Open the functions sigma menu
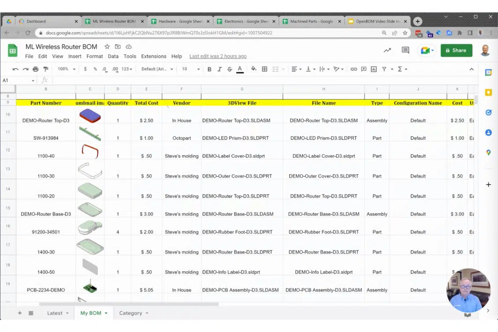Image resolution: width=498 pixels, height=332 pixels. tap(402, 69)
